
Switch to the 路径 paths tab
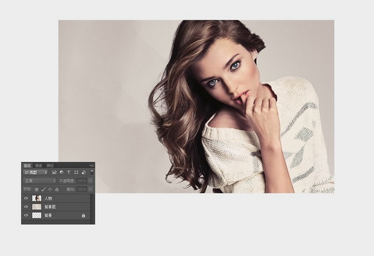click(x=50, y=165)
